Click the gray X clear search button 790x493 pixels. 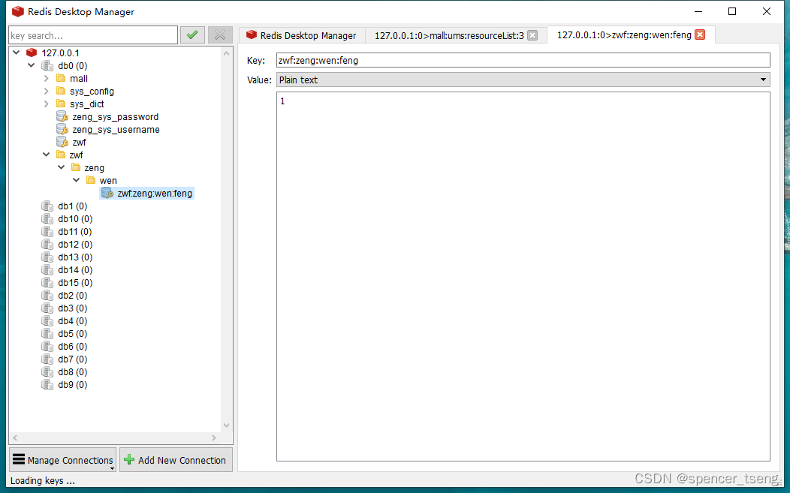220,35
